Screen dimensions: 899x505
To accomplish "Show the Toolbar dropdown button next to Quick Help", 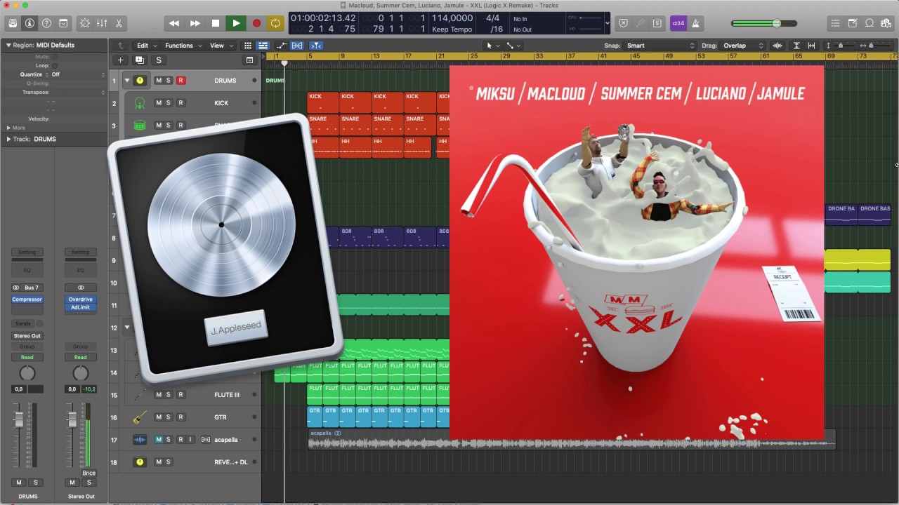I will (63, 23).
